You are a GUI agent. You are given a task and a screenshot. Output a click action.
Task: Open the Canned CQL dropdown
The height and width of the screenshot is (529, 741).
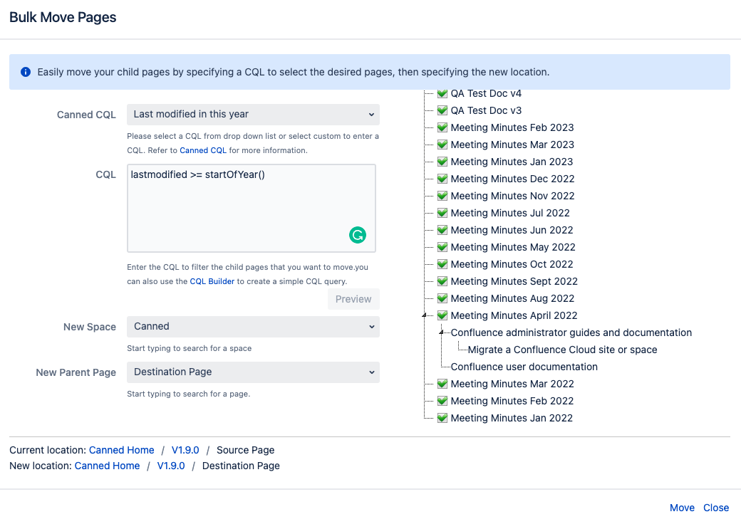pyautogui.click(x=253, y=115)
